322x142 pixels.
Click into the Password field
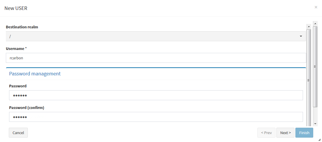156,95
